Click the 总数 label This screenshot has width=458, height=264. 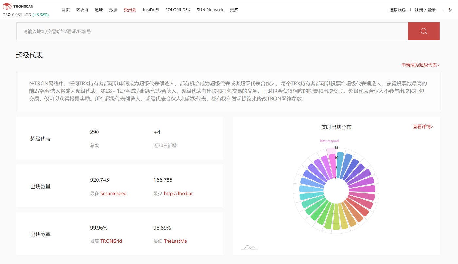[95, 145]
